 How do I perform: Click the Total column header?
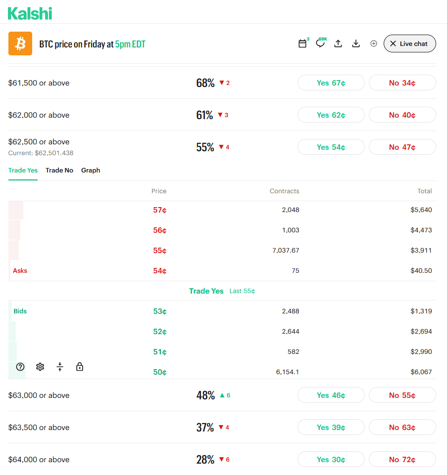(x=425, y=191)
